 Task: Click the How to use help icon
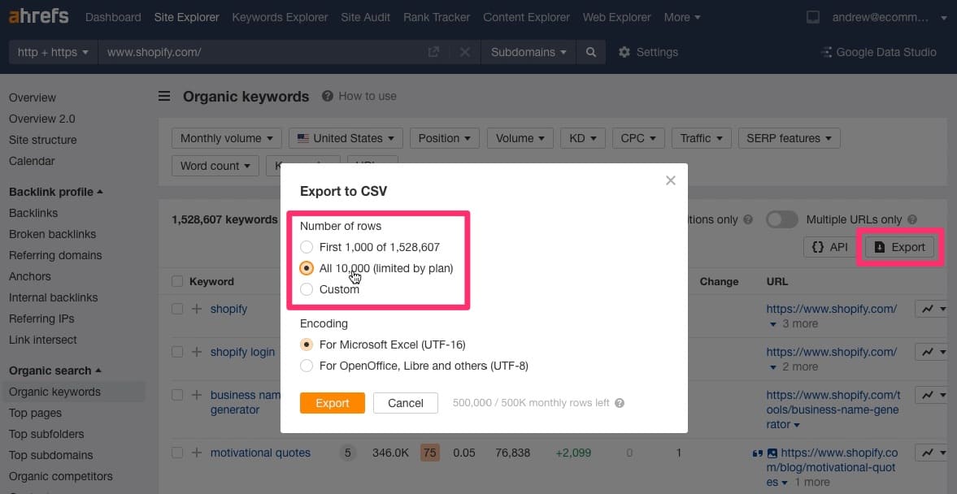[328, 96]
